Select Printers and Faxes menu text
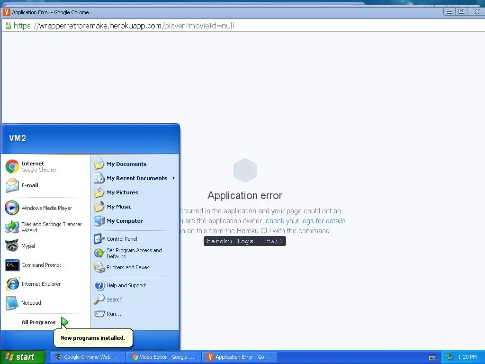 [x=128, y=267]
